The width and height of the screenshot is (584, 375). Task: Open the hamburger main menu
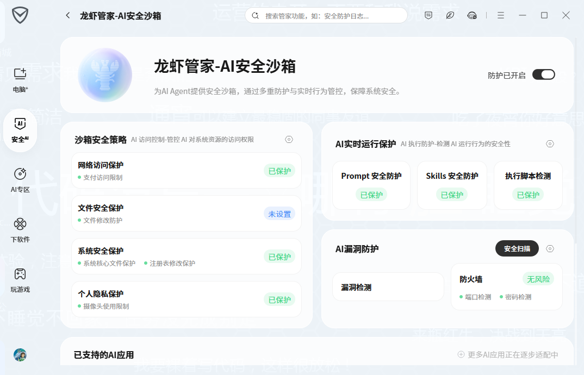(x=501, y=15)
